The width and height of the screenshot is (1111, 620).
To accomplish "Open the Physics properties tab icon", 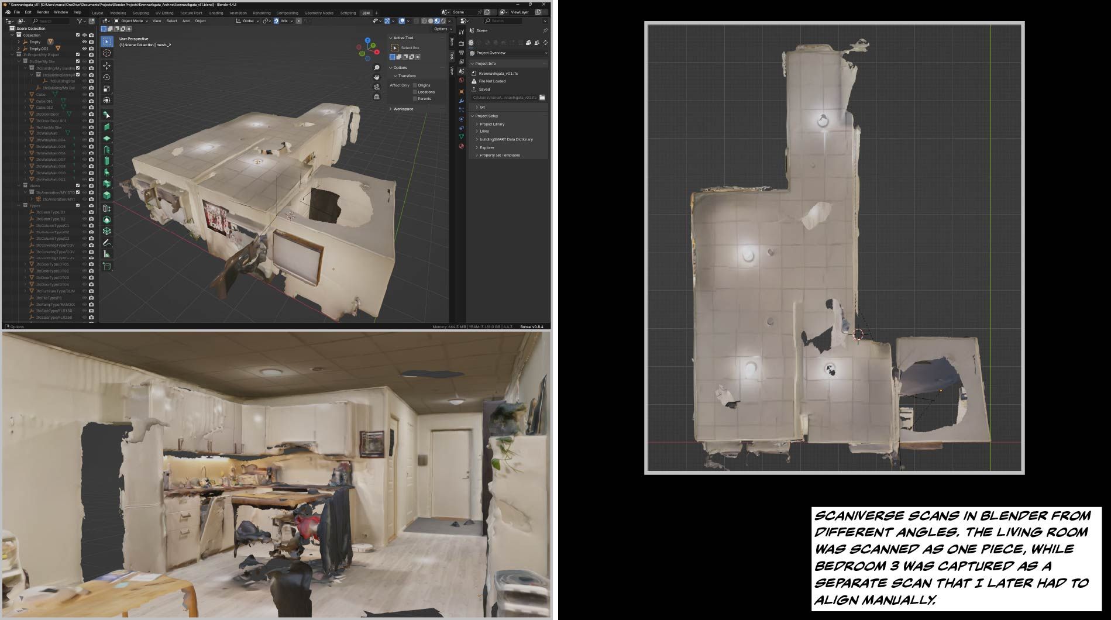I will (x=462, y=119).
